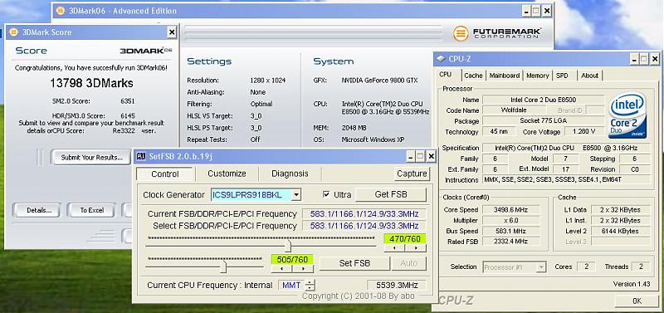Select the CPU tab in CPU-Z
Screen dimensions: 664x313
(445, 75)
